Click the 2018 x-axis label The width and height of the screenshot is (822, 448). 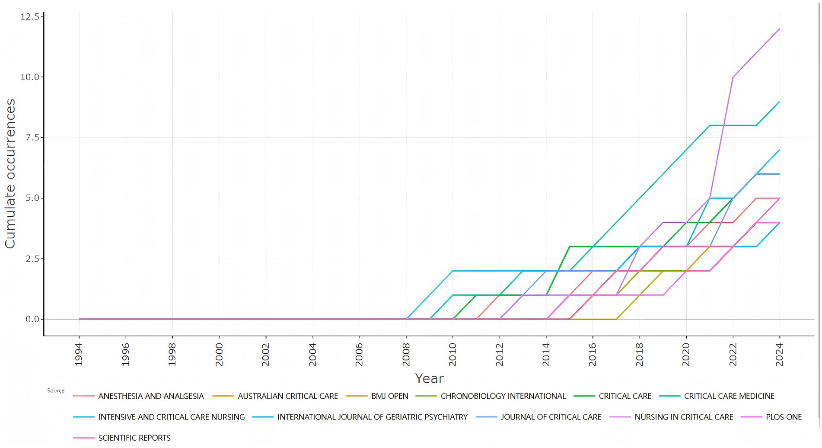coord(640,355)
